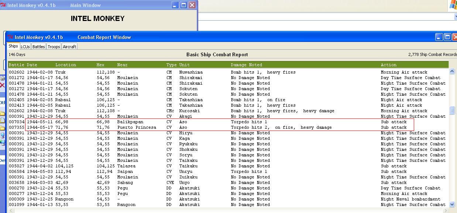Click the Location column header
This screenshot has width=457, height=213.
66,65
